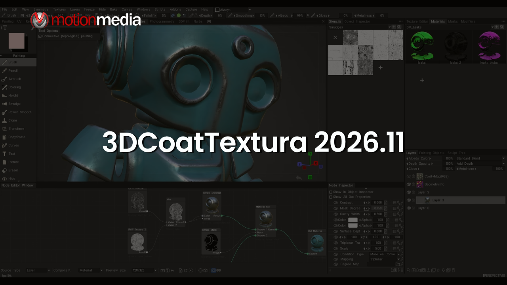507x285 pixels.
Task: Add new material with plus button
Action: click(422, 80)
